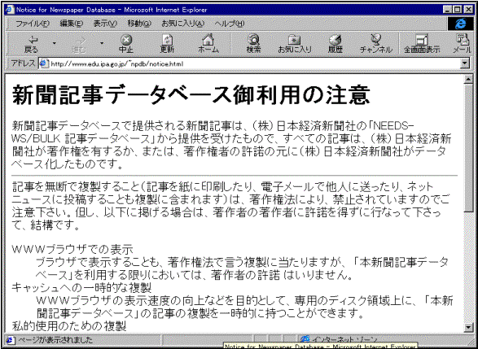
Task: Click the address URL input field
Action: 250,63
